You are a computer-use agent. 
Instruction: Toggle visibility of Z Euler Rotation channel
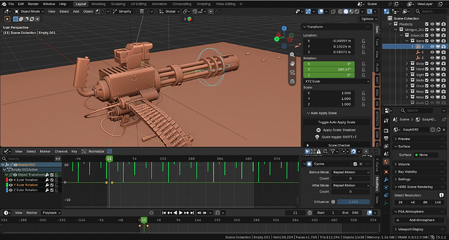[10, 190]
